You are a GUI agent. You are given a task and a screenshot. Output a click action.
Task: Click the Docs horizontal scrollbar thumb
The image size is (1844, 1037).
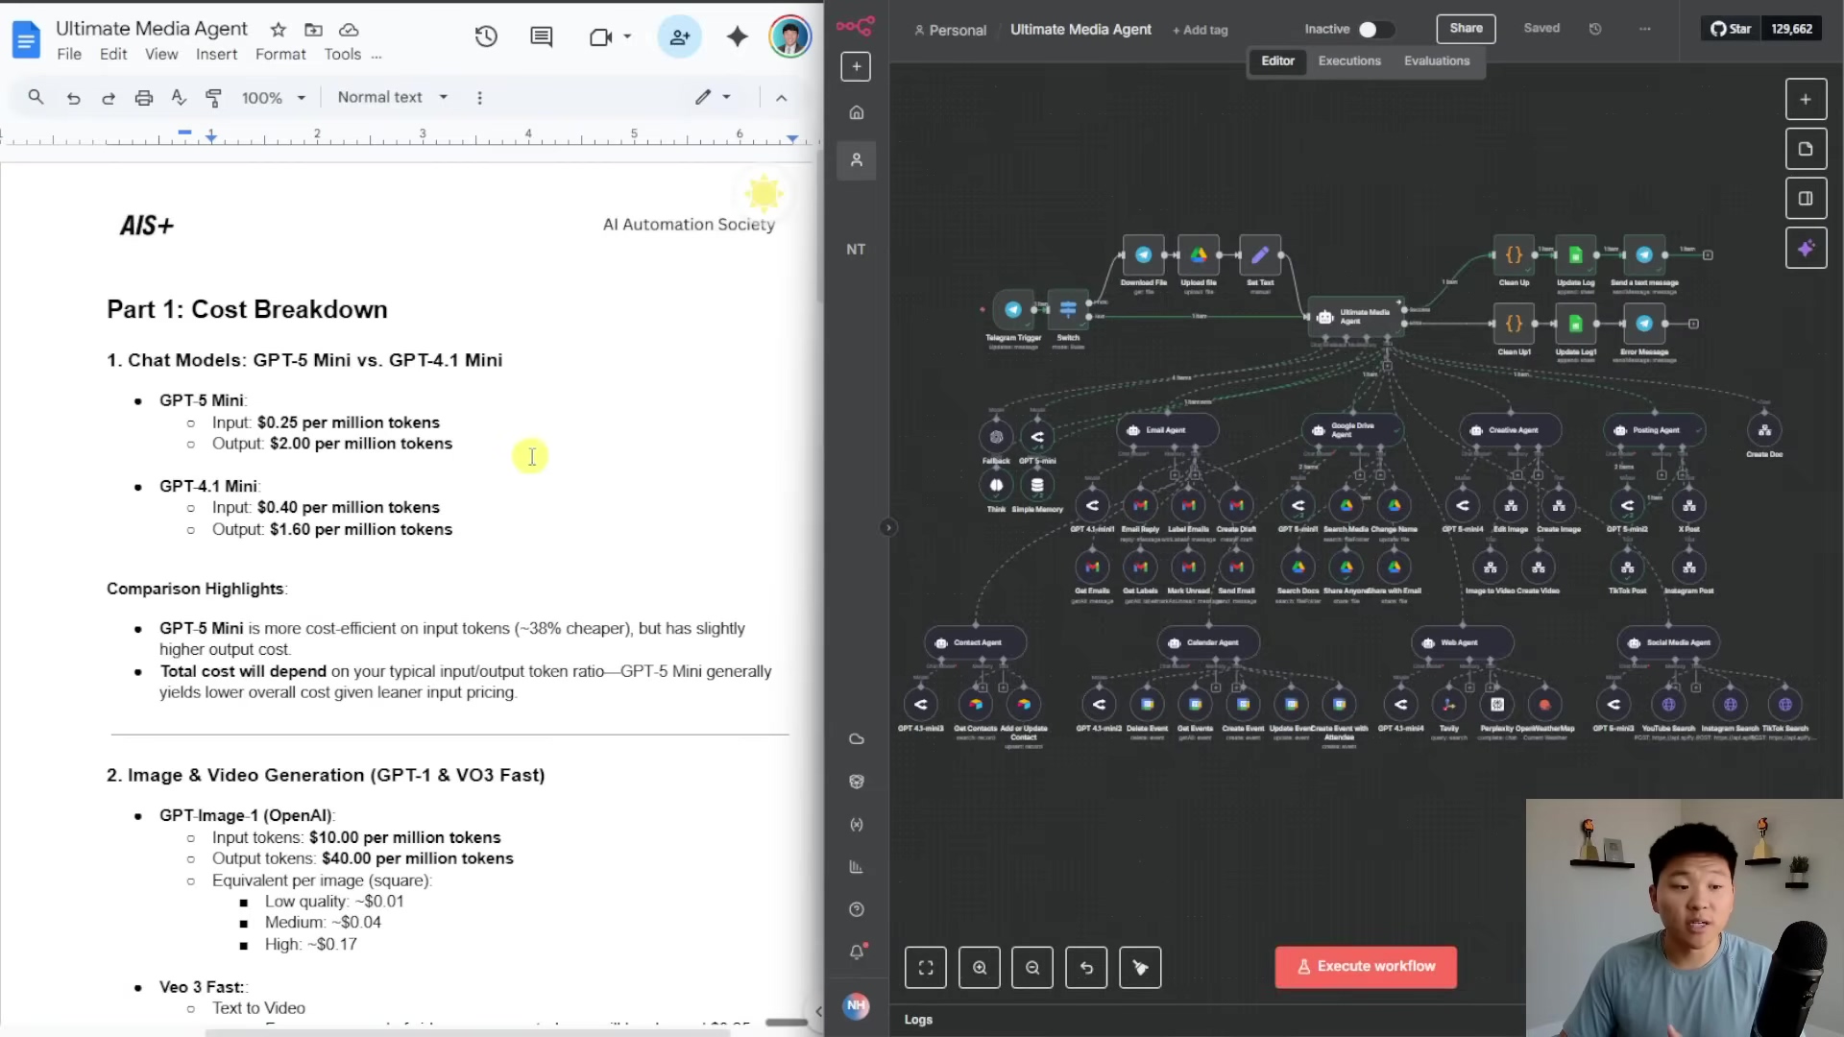(466, 1032)
